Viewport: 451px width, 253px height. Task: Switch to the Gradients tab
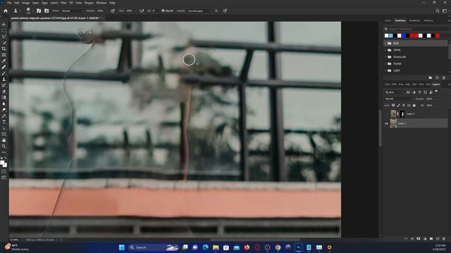click(414, 20)
